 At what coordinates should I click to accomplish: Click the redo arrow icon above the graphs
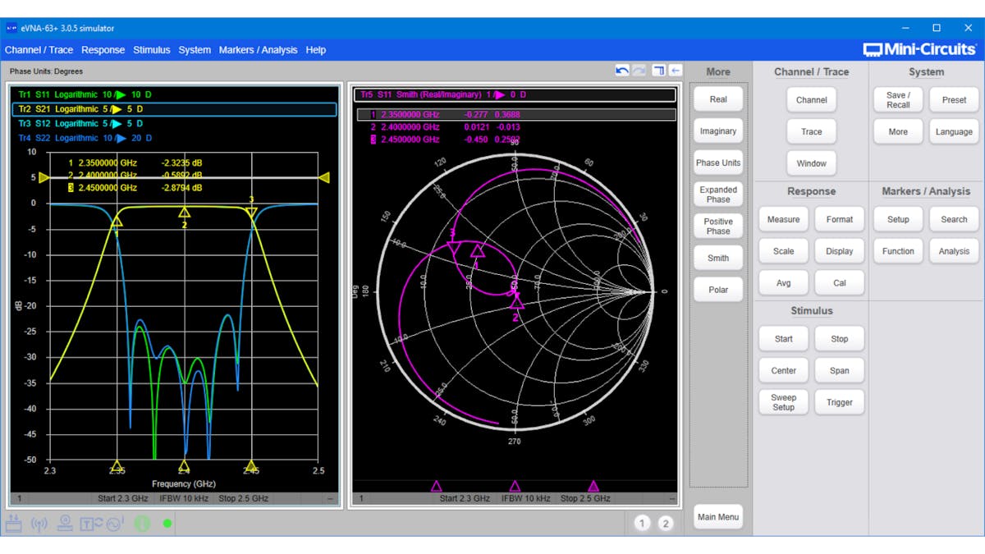[x=638, y=71]
